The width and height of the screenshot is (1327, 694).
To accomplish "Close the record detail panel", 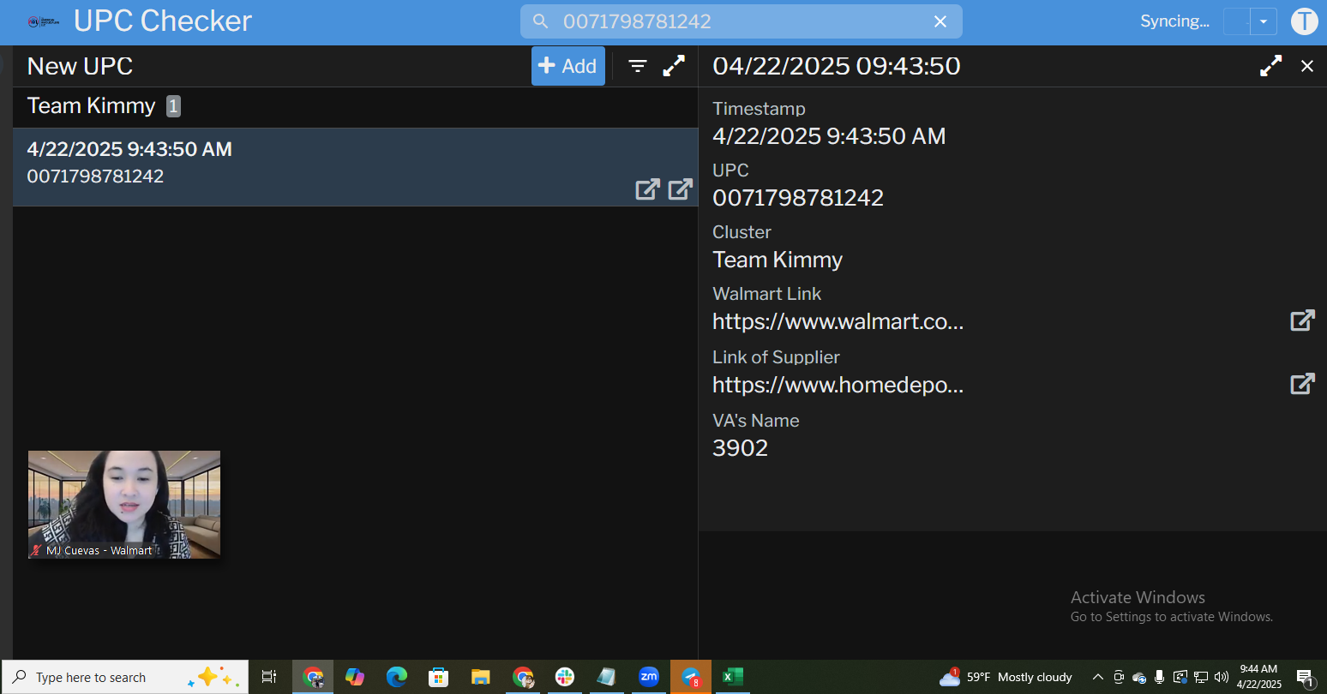I will [x=1306, y=66].
